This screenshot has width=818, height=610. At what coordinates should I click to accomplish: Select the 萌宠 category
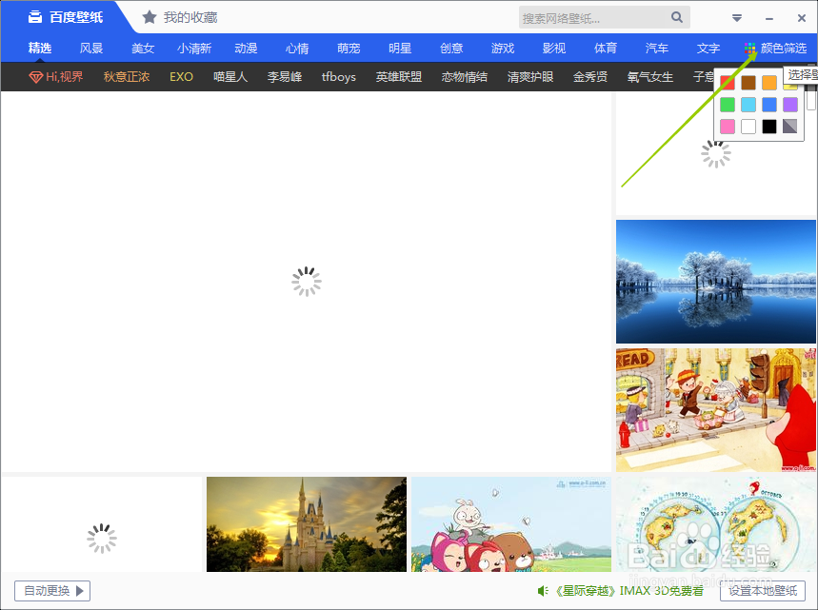(x=349, y=49)
